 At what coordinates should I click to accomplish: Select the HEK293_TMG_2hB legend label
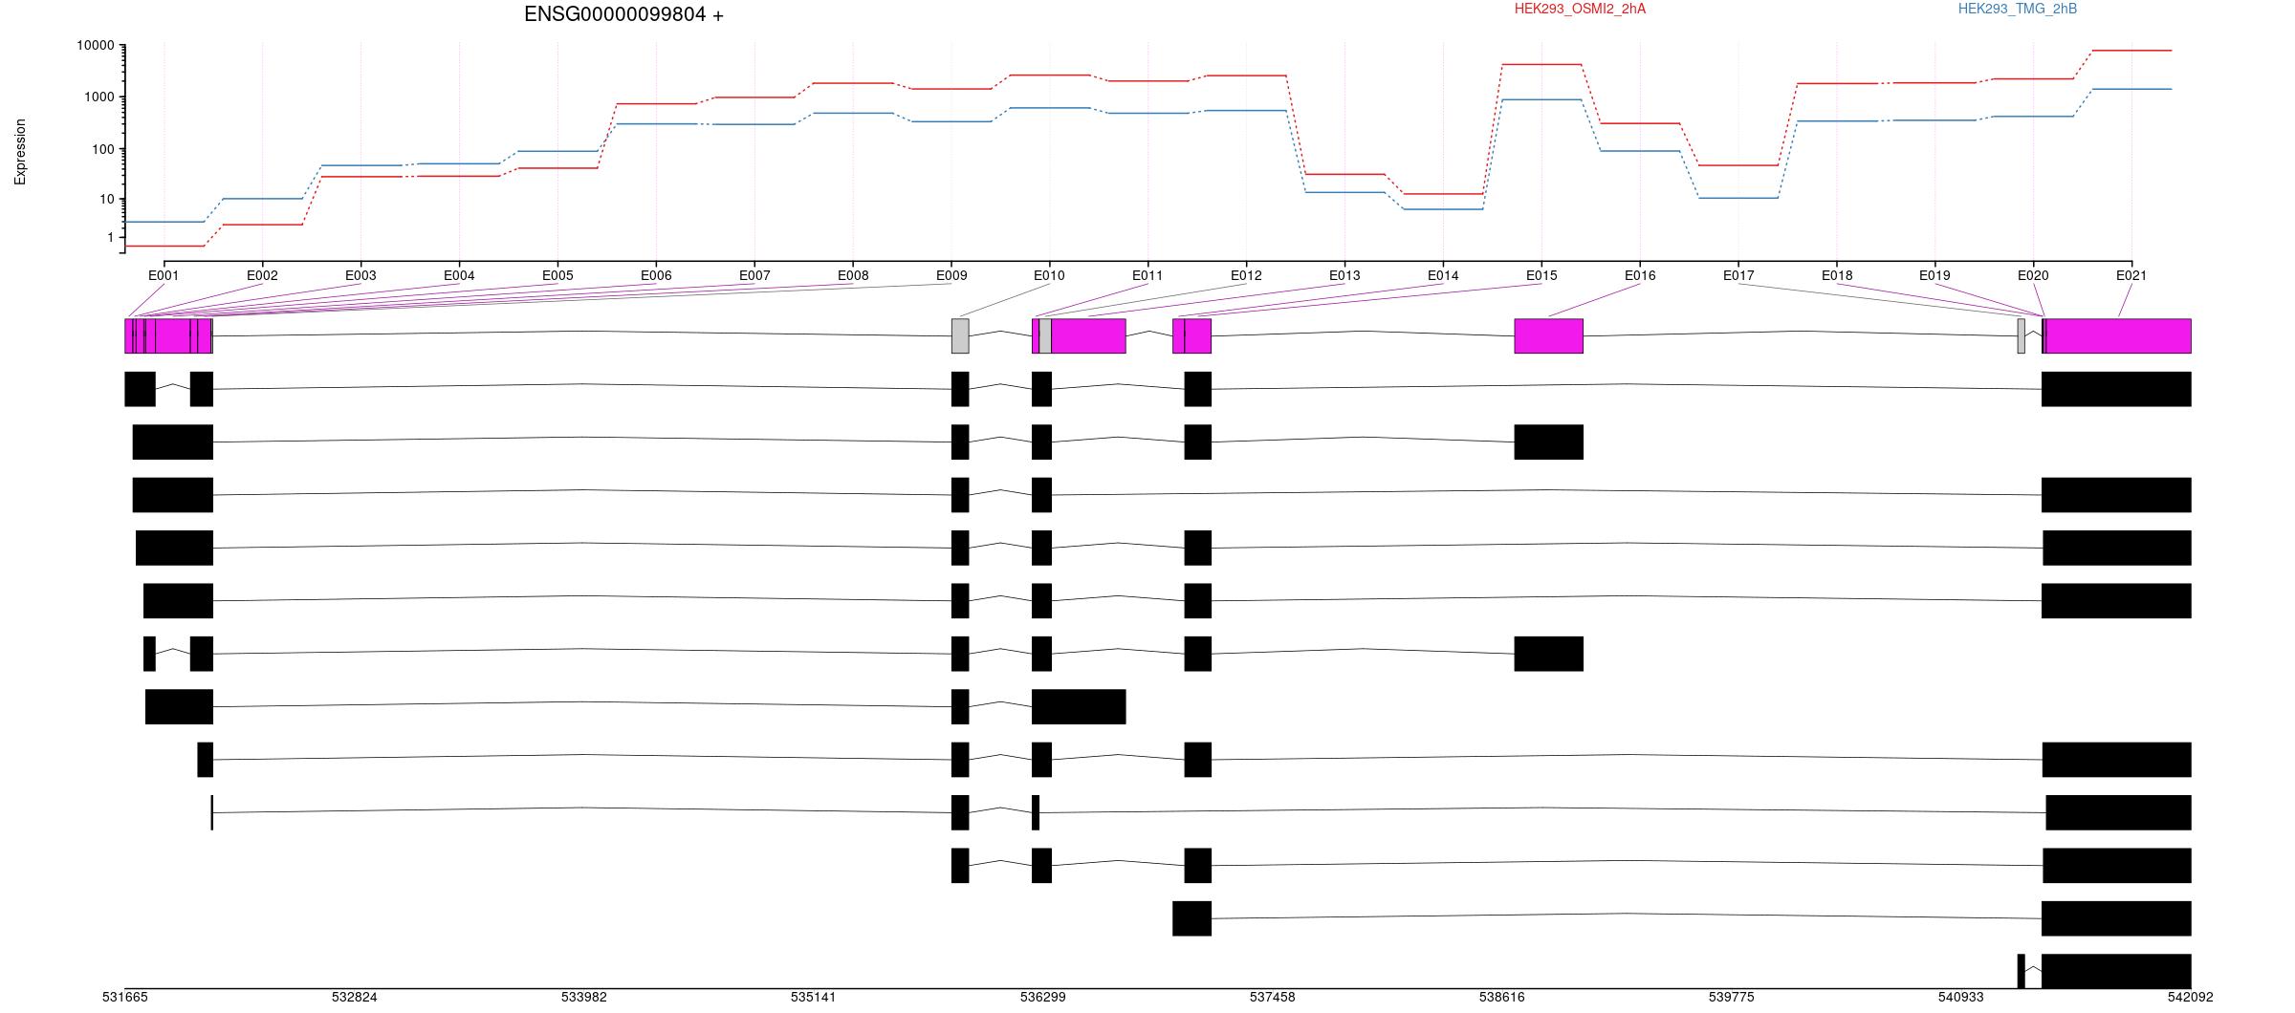tap(2018, 10)
